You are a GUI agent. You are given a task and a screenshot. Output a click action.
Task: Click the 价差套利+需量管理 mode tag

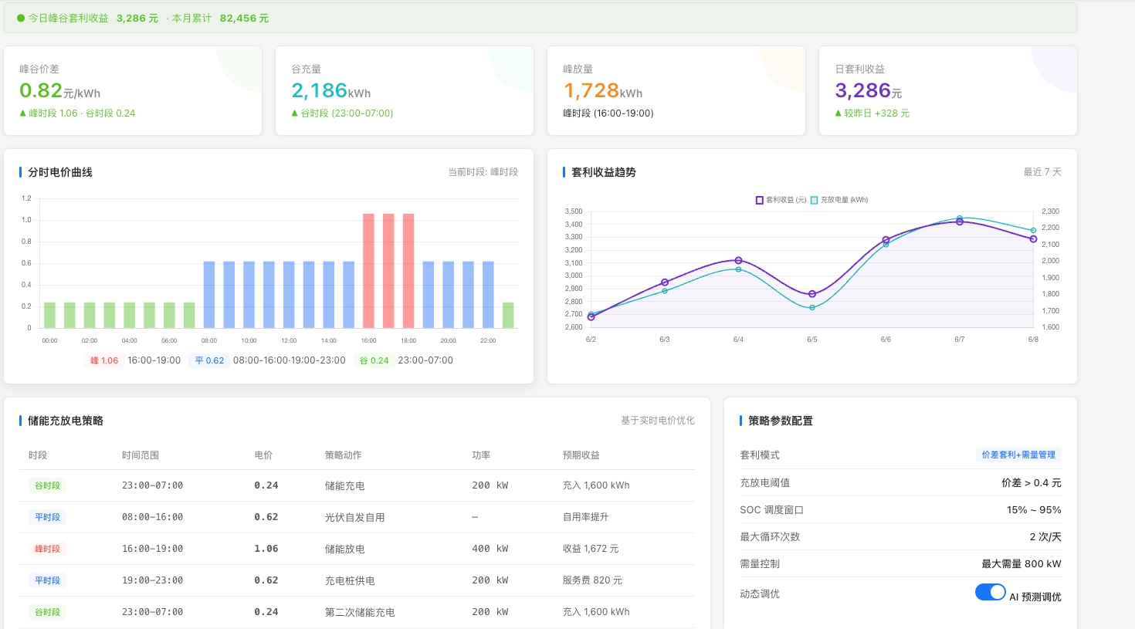[x=1018, y=455]
